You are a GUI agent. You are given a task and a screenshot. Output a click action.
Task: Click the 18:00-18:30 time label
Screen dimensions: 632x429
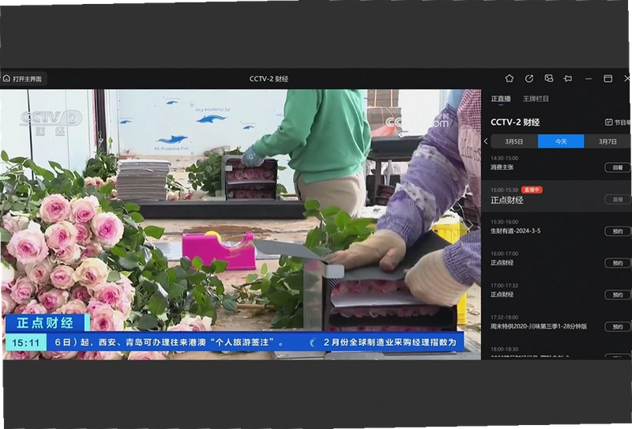pyautogui.click(x=504, y=349)
